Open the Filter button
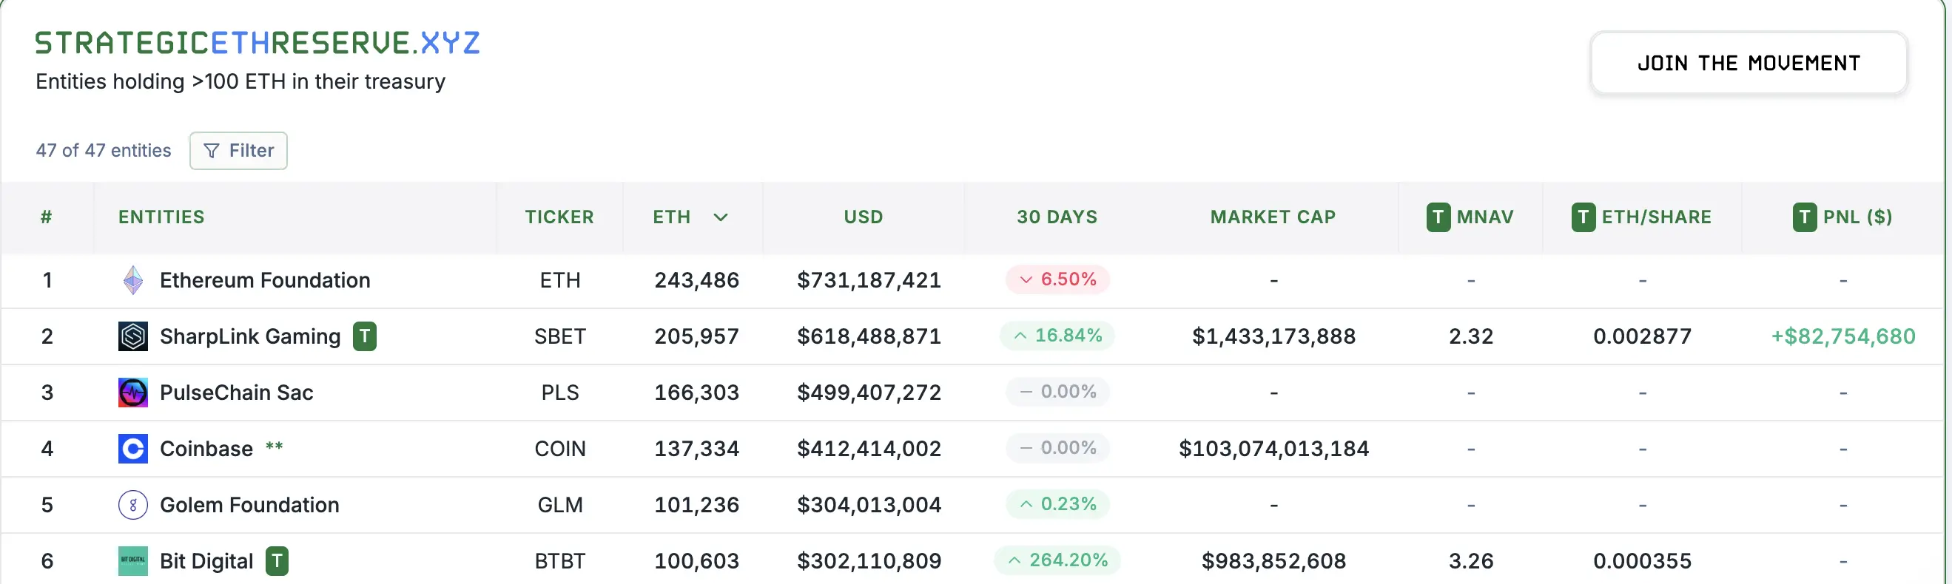This screenshot has height=584, width=1952. pyautogui.click(x=238, y=151)
